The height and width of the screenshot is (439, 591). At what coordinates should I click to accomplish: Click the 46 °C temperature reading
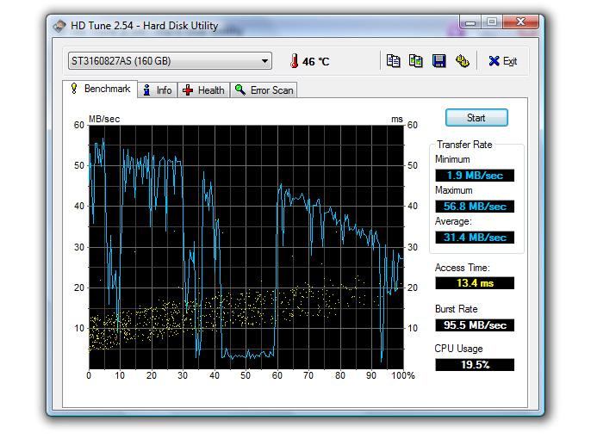(316, 61)
